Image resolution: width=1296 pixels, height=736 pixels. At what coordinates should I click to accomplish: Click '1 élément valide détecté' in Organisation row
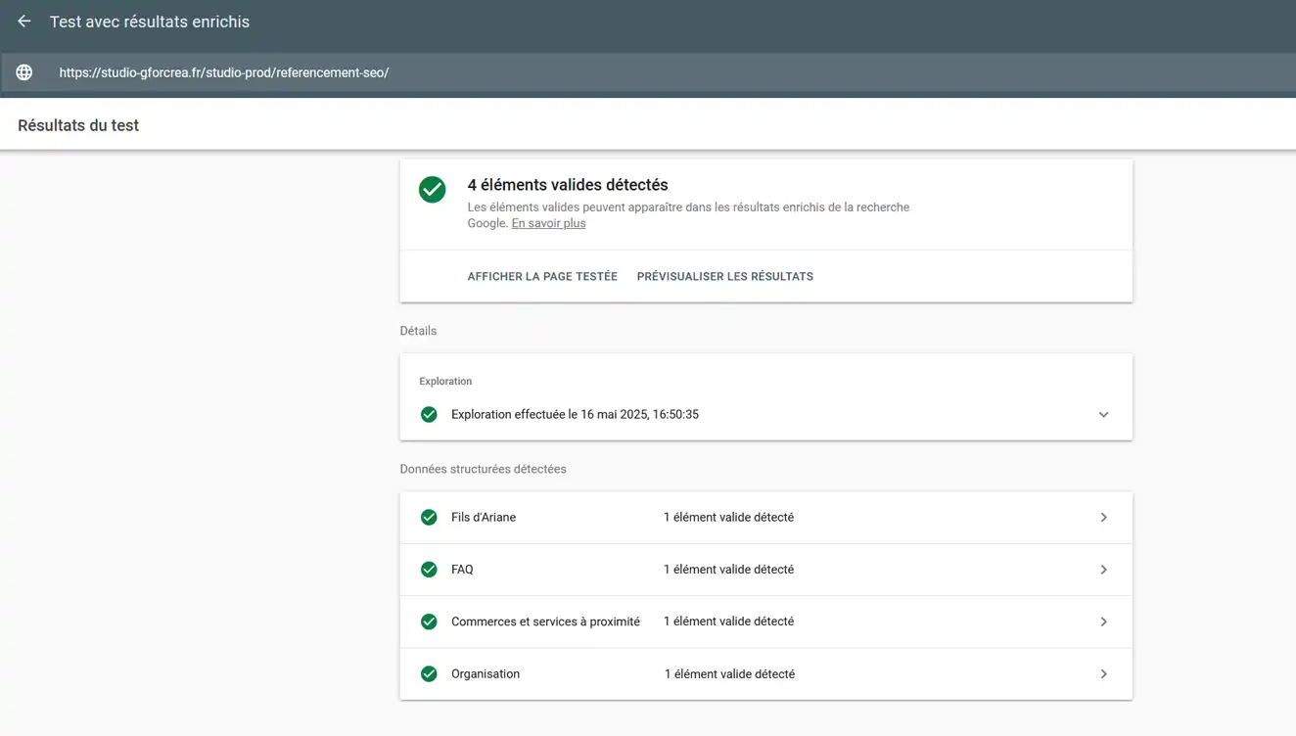click(729, 674)
